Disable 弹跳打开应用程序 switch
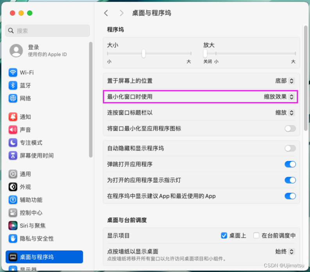This screenshot has height=272, width=310. (x=290, y=164)
